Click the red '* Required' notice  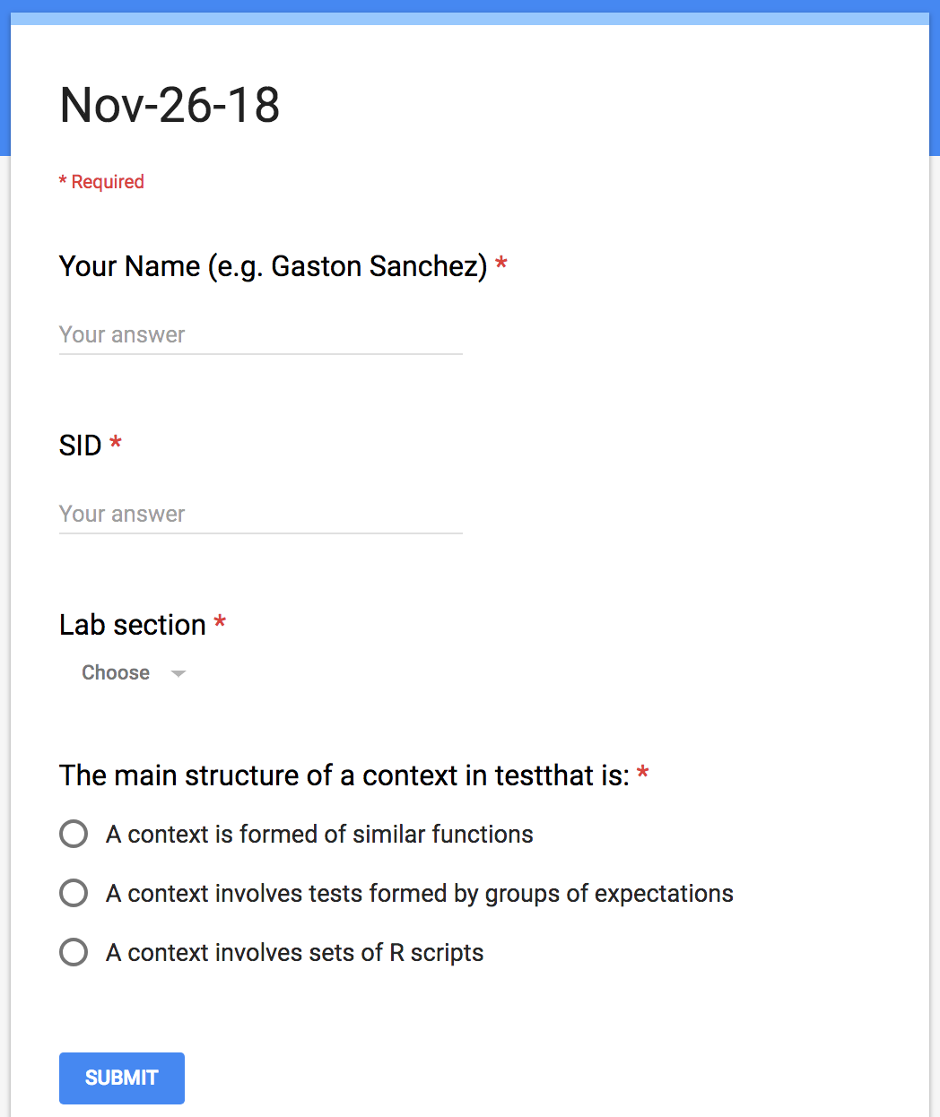coord(101,182)
